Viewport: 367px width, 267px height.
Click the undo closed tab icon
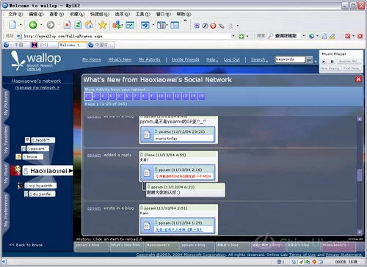[145, 25]
